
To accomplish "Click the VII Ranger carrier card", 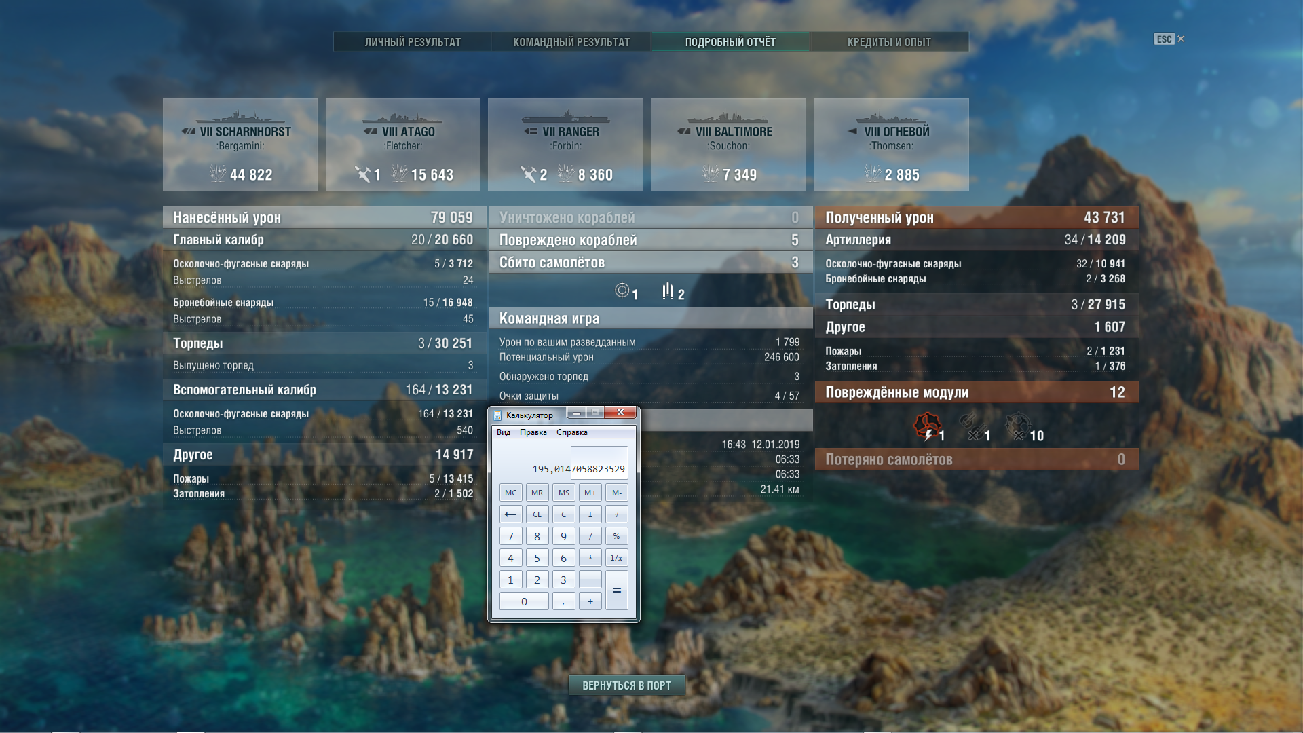I will (565, 145).
